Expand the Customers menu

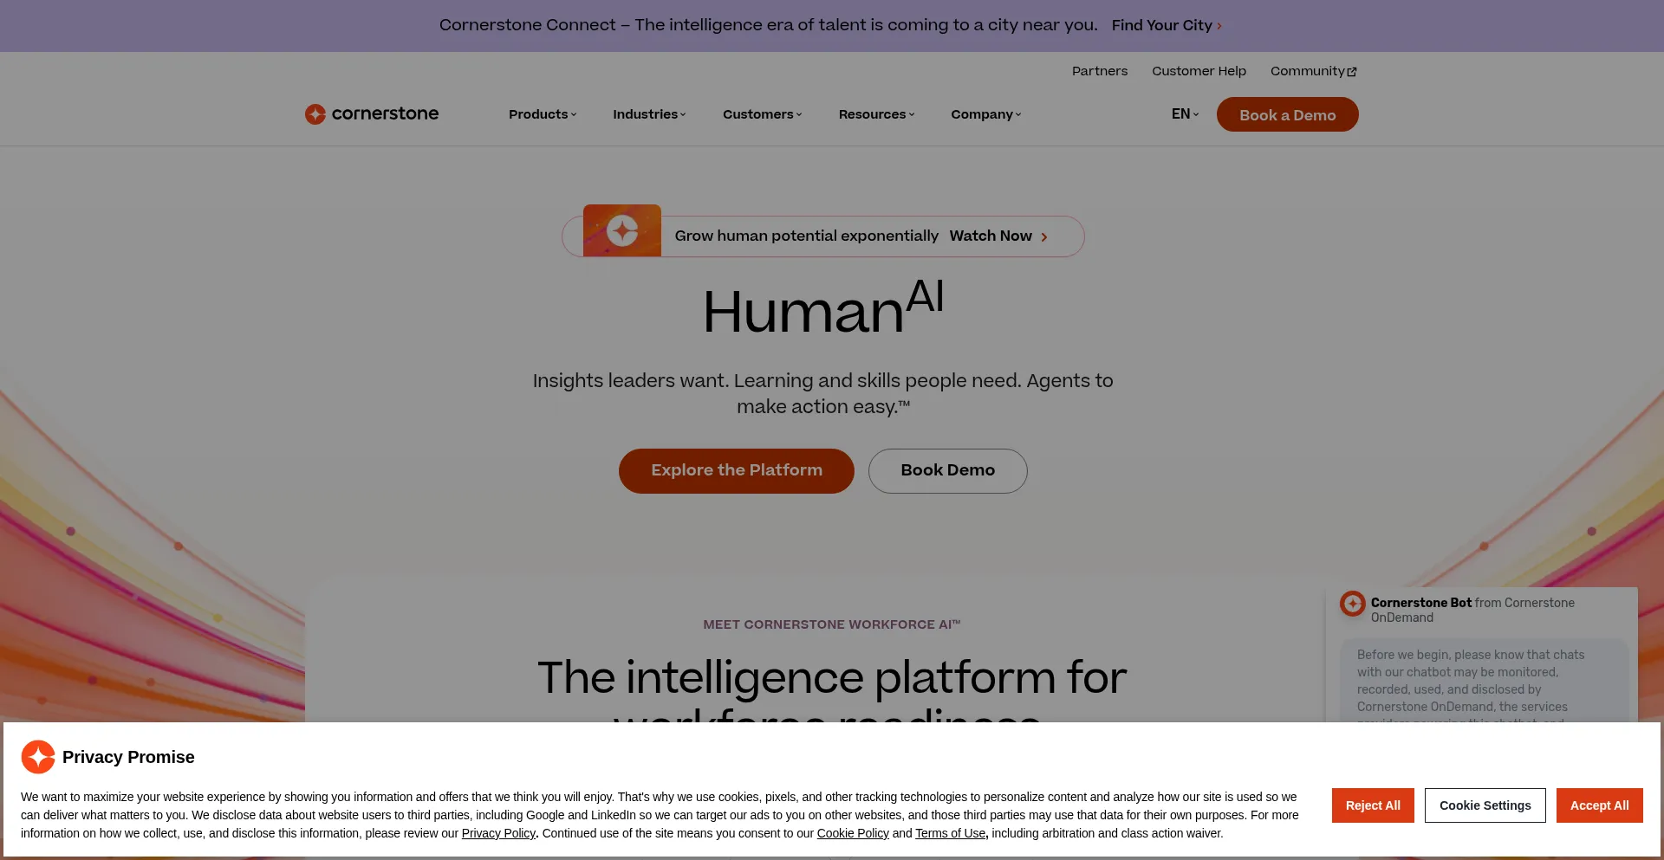click(x=763, y=114)
